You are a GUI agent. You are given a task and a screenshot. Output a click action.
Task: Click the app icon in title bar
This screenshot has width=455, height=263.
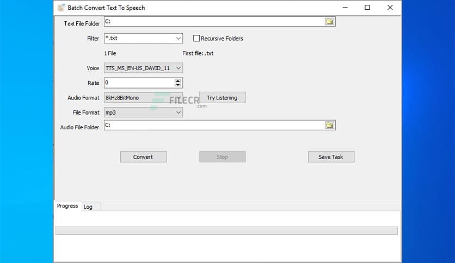(x=61, y=8)
